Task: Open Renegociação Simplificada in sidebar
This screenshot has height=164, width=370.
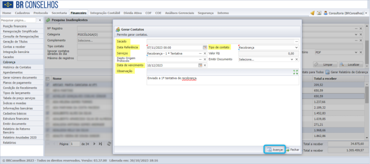Action: click(x=22, y=31)
